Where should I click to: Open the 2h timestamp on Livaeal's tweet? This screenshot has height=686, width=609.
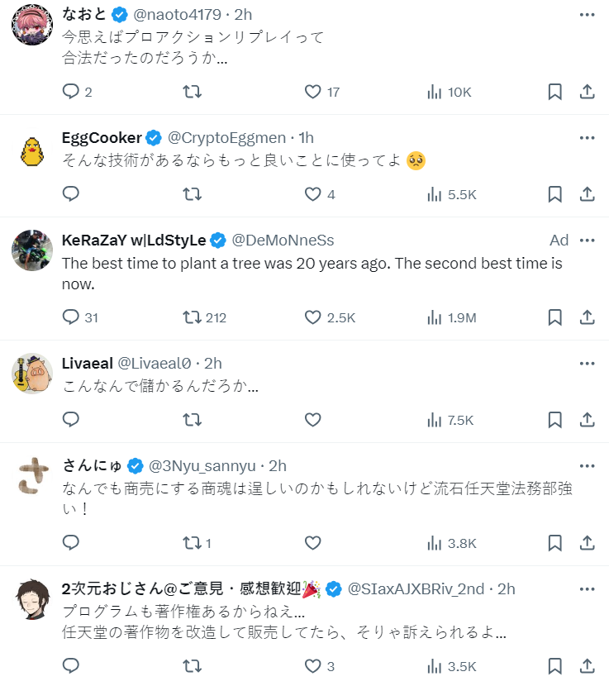213,363
